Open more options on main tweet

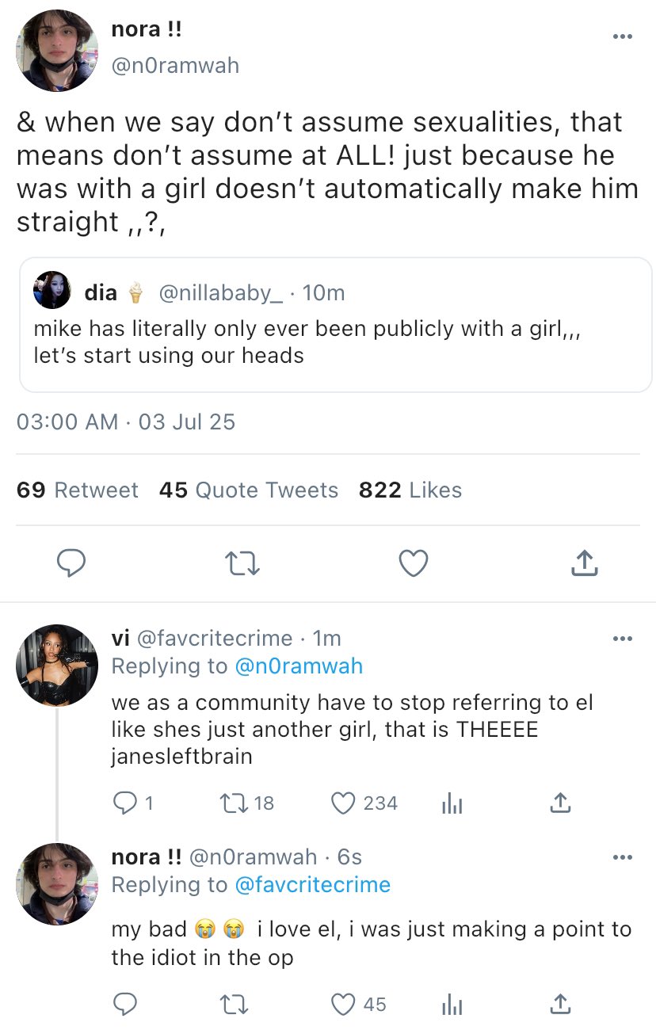coord(623,36)
